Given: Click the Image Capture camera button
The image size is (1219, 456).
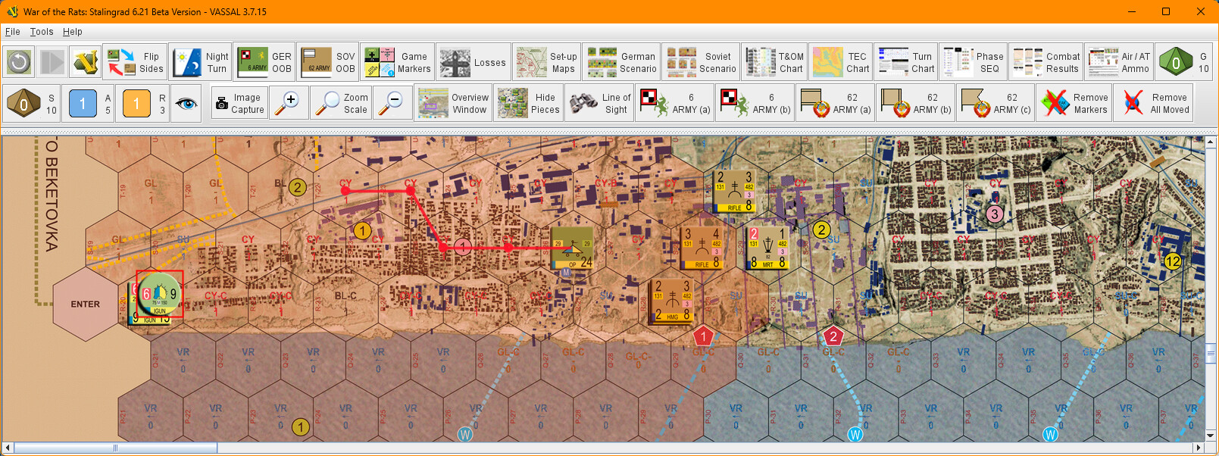Looking at the screenshot, I should (238, 103).
